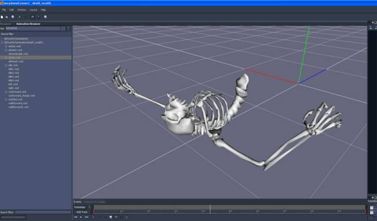Open the Window menu
The height and width of the screenshot is (221, 377).
coord(22,10)
